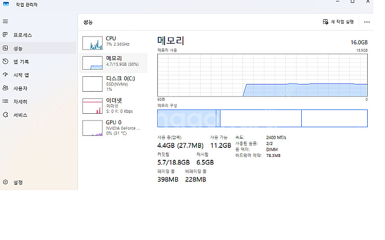Click the SSD(NVMe) disk label

(117, 84)
